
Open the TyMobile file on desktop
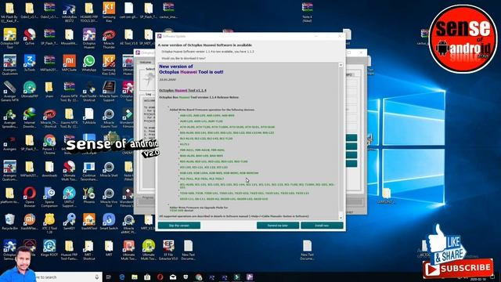89,116
